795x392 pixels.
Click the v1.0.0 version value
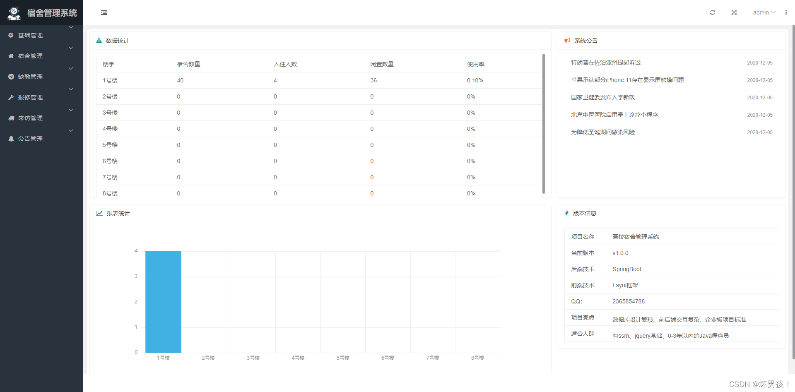point(620,253)
